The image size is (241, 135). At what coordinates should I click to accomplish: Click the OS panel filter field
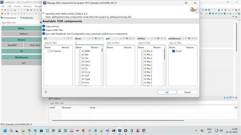58,43
